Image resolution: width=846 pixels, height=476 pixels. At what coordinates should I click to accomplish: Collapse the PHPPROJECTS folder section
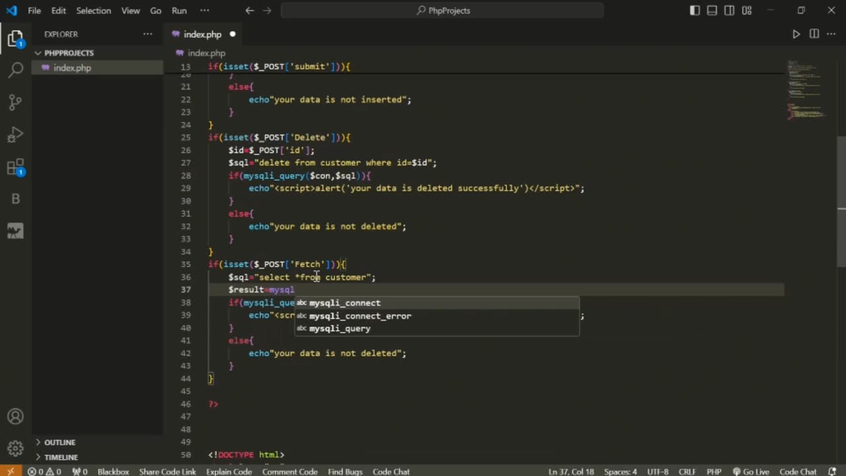click(x=97, y=53)
